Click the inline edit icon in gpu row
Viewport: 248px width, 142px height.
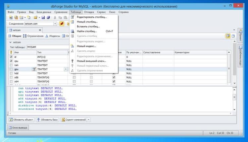(x=34, y=69)
